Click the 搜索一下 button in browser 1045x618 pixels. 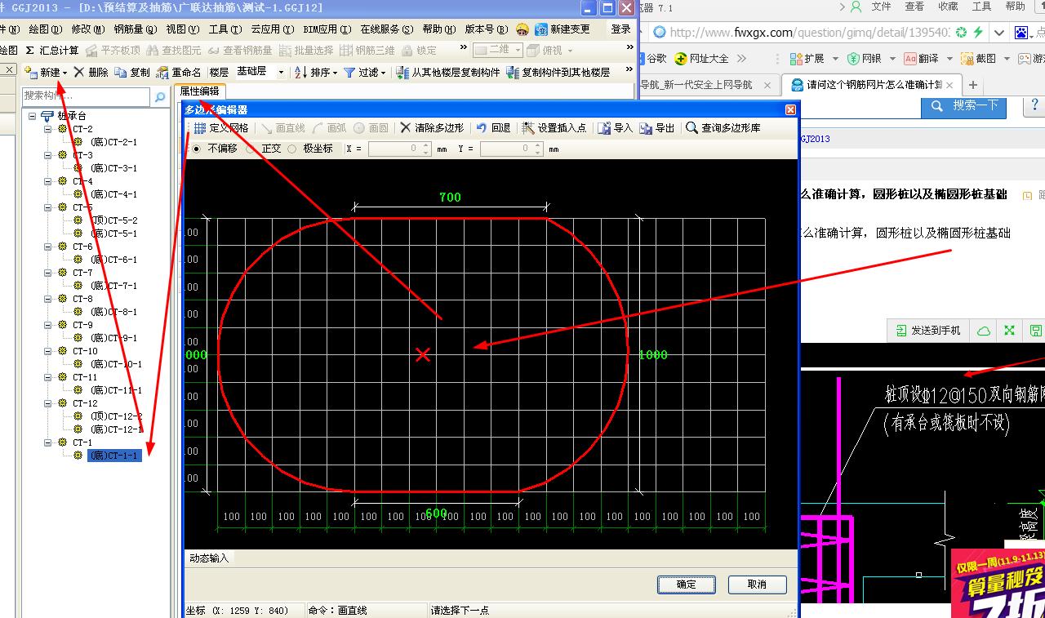tap(963, 106)
